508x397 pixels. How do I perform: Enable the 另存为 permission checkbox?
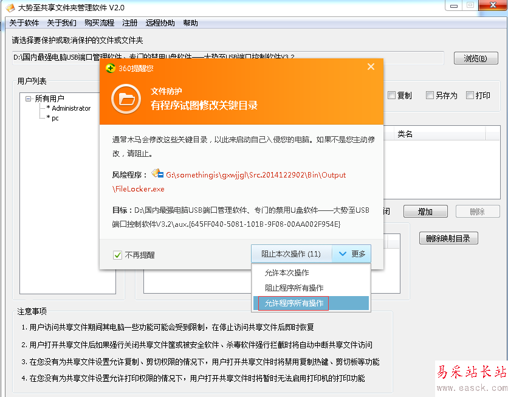[430, 95]
